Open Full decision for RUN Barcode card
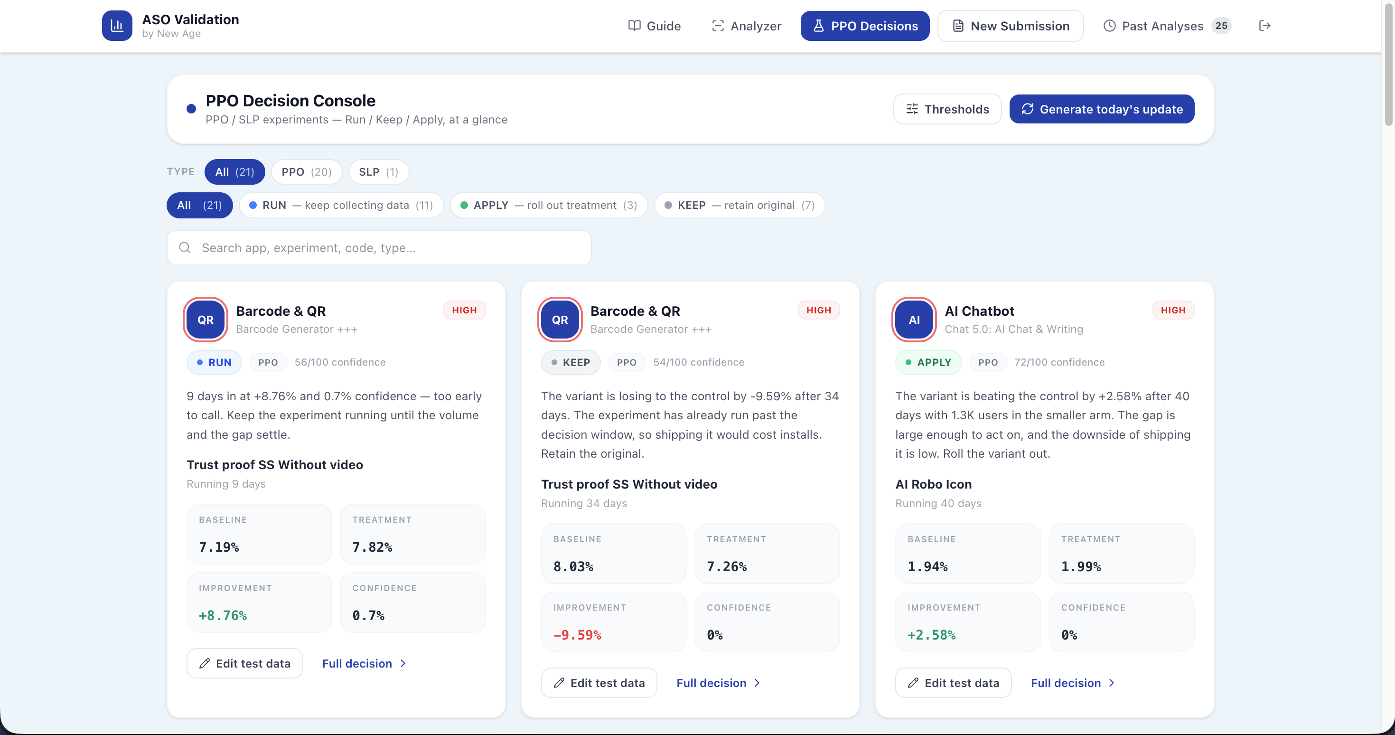1395x735 pixels. (x=364, y=663)
